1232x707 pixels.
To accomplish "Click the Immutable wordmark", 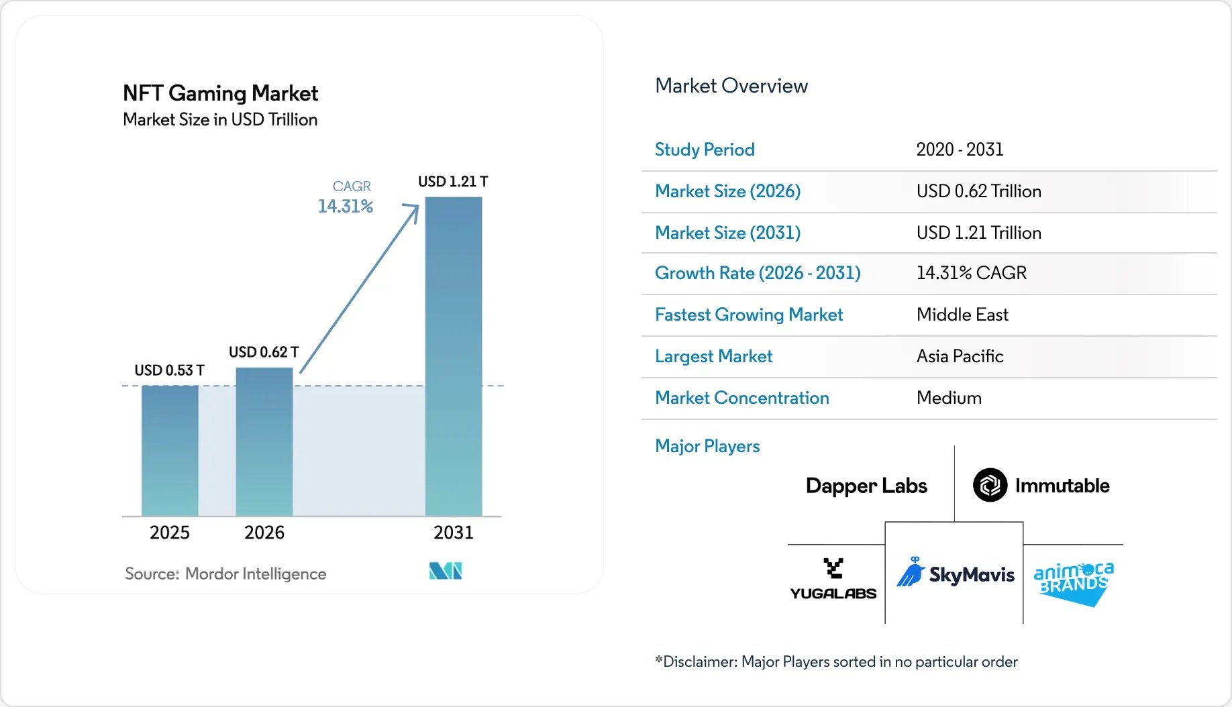I will (x=1062, y=486).
